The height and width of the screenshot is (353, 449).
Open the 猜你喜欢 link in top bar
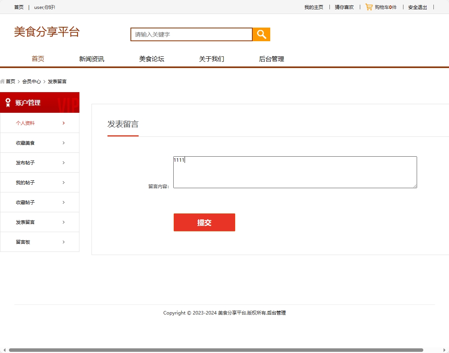pos(344,7)
